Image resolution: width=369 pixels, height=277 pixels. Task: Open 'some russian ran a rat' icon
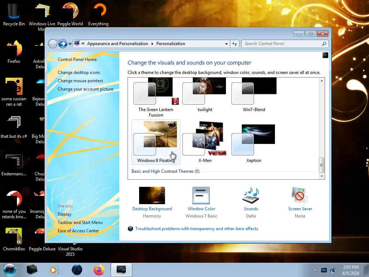point(14,92)
